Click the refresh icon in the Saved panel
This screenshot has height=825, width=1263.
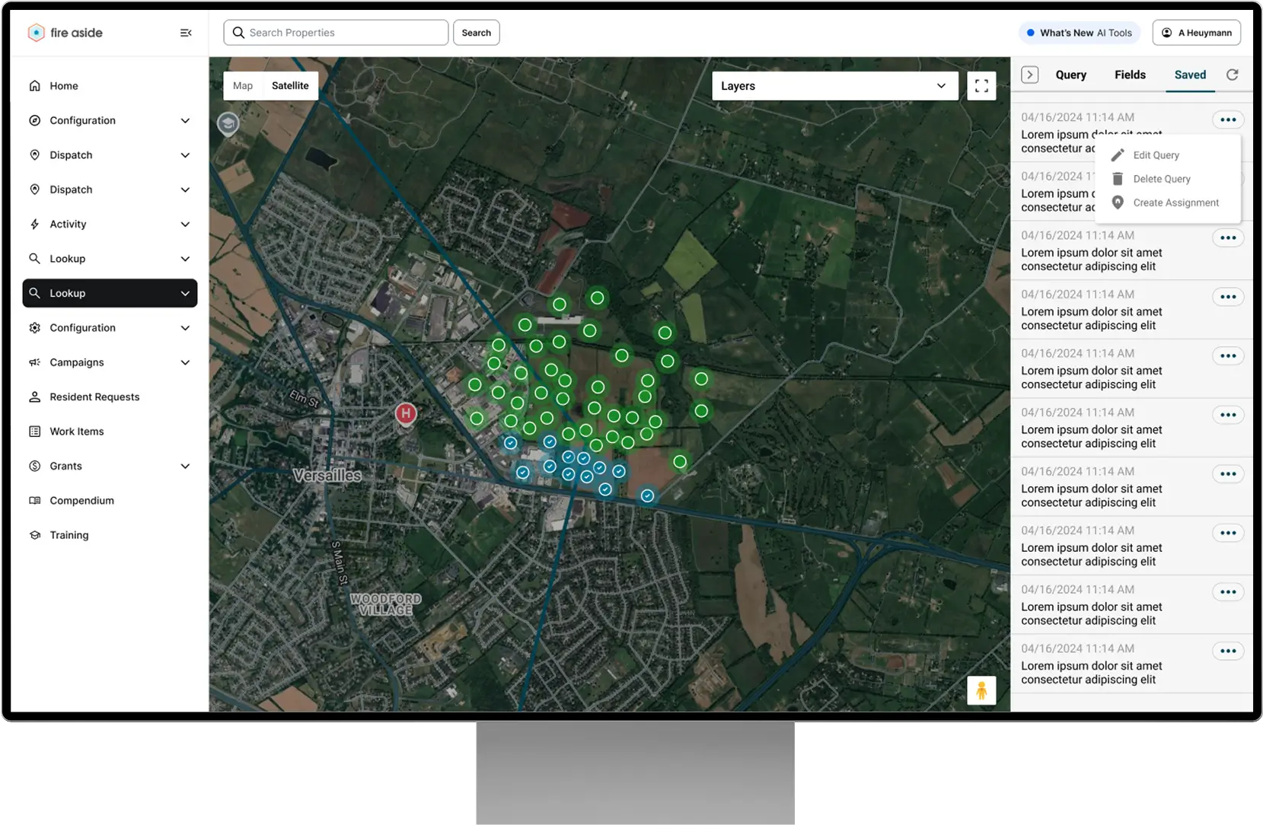pos(1233,75)
